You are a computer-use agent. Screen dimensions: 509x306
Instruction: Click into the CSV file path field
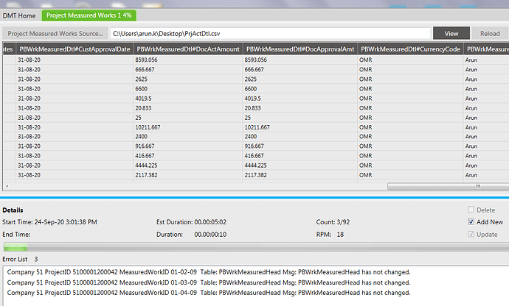click(269, 33)
